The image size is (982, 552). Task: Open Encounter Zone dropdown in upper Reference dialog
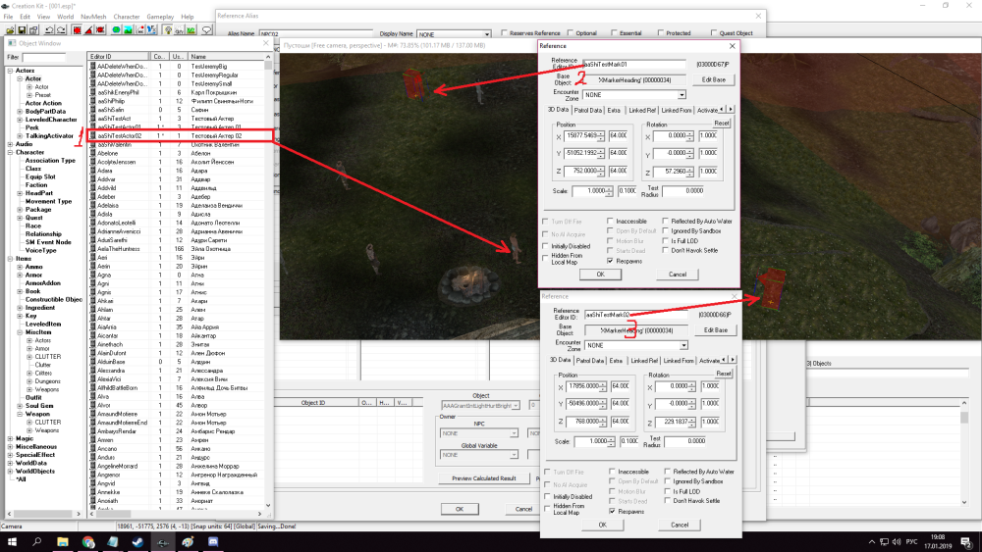(682, 95)
